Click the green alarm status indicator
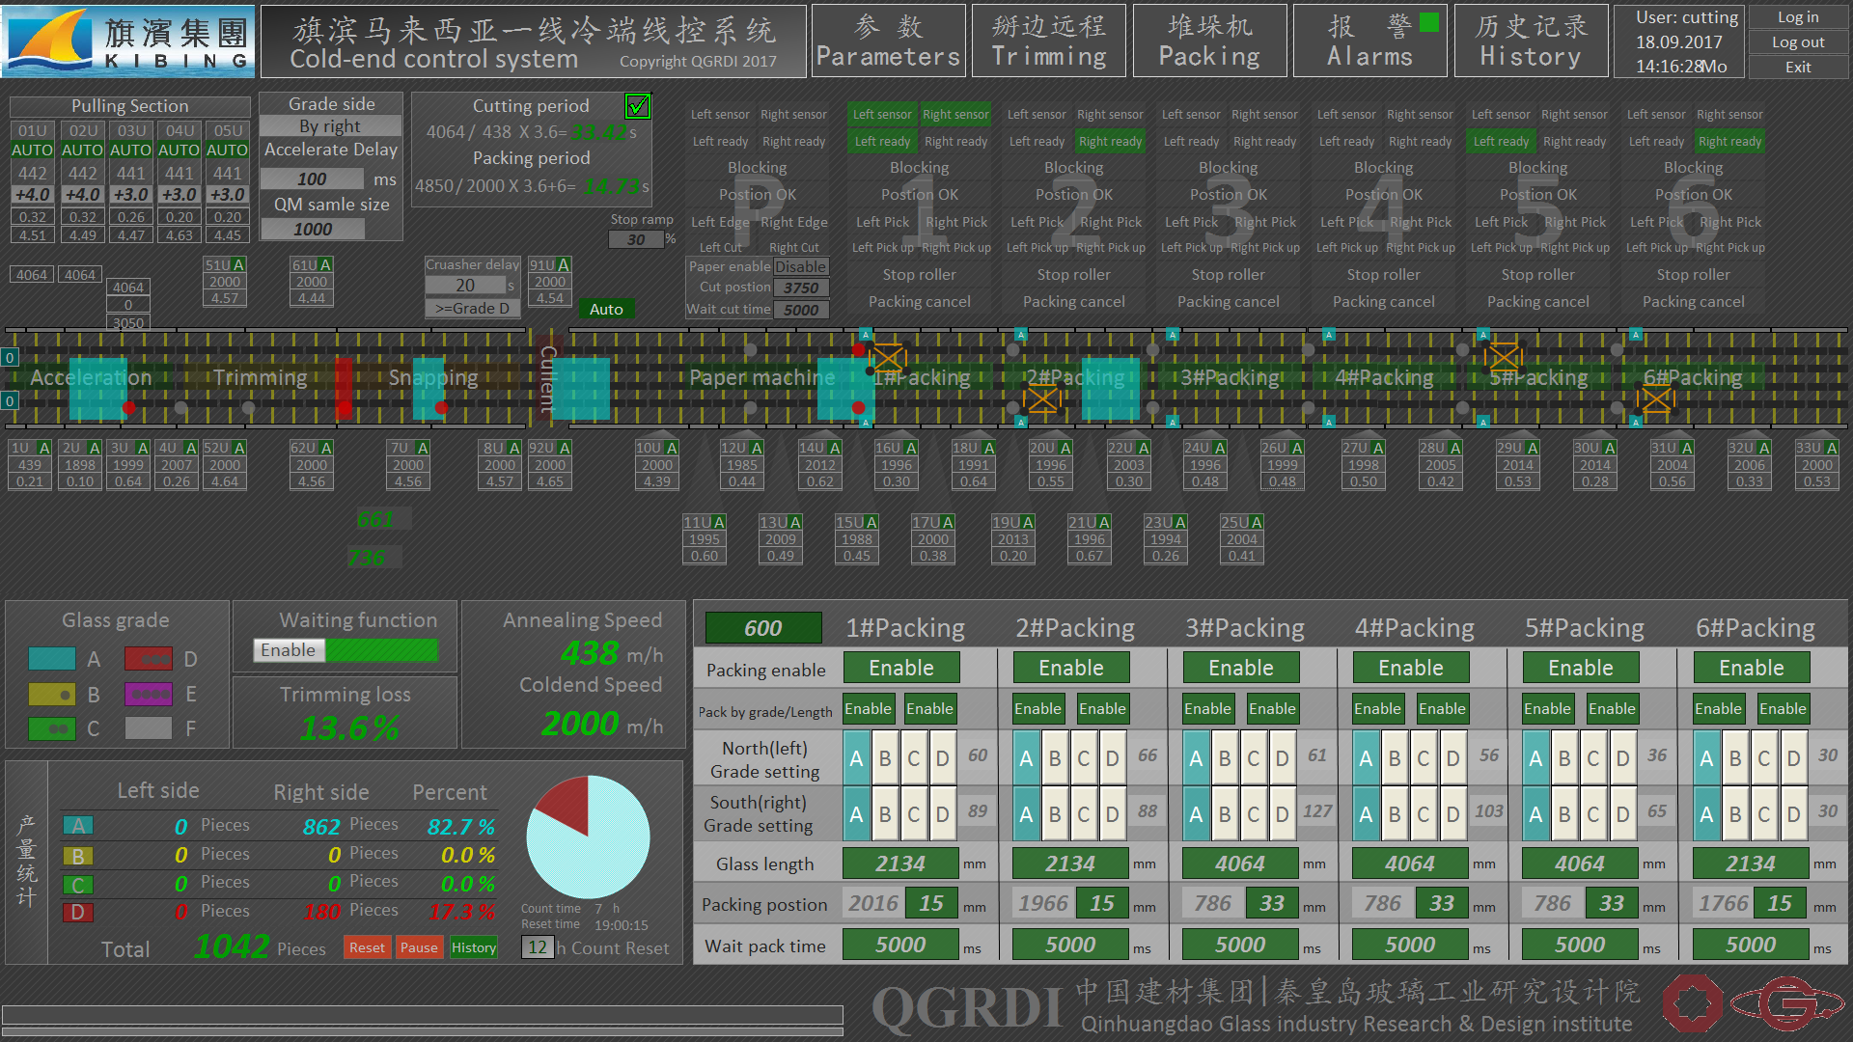 pyautogui.click(x=1429, y=23)
